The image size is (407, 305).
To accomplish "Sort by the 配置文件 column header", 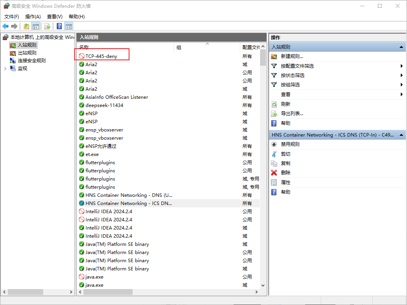I will coord(250,47).
